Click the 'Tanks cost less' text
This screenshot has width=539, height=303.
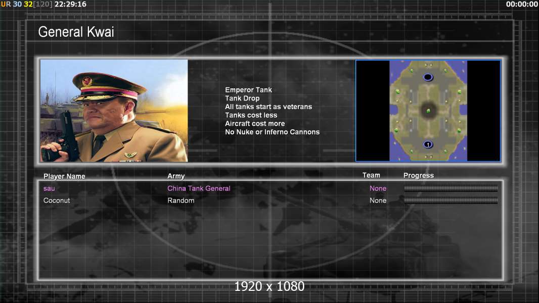251,115
